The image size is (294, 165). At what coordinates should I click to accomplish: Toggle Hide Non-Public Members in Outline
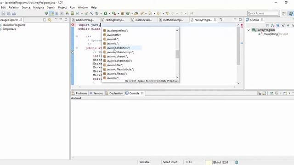click(288, 25)
